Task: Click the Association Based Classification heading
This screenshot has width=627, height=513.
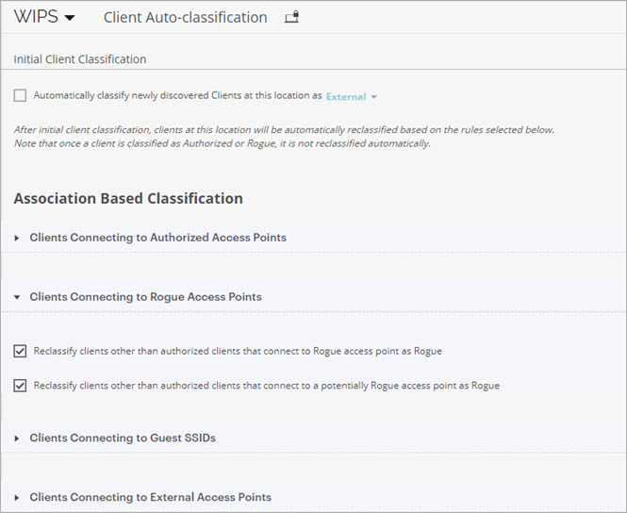Action: (128, 198)
